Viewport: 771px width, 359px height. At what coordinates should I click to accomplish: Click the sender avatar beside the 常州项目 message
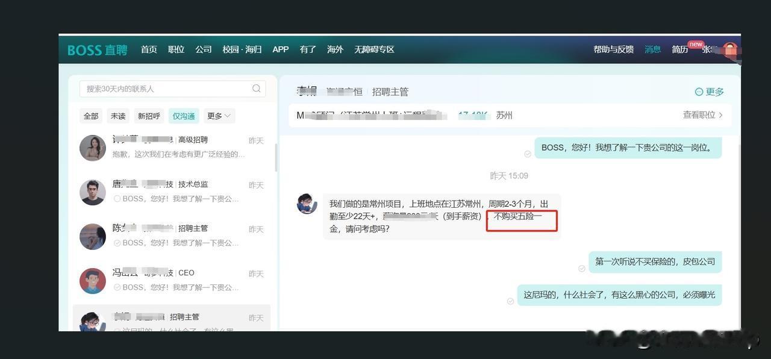[307, 204]
